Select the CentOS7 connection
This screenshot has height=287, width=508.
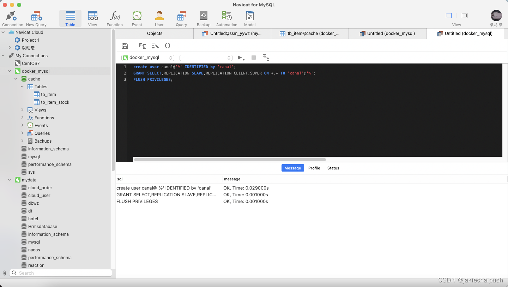[x=31, y=63]
